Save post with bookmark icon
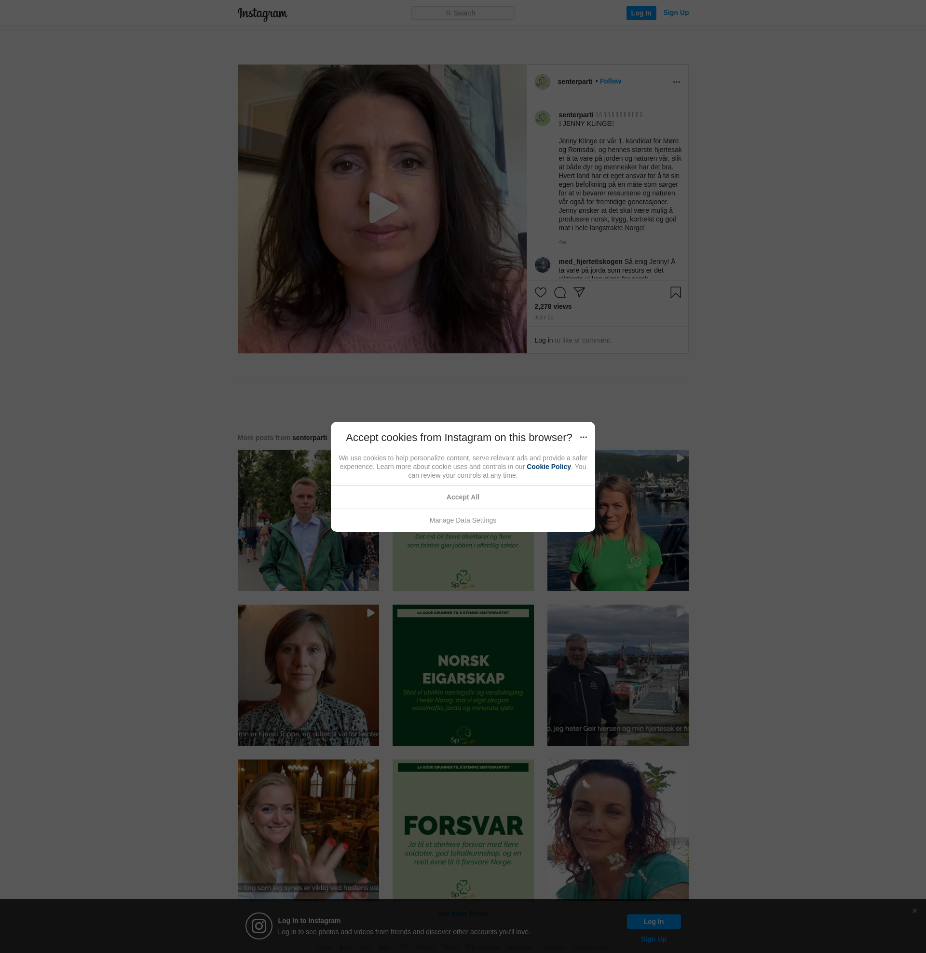This screenshot has width=926, height=953. [x=675, y=292]
